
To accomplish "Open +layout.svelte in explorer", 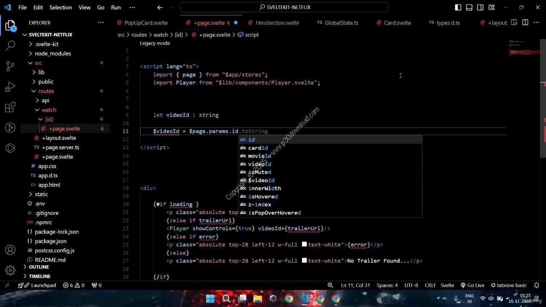I will (x=59, y=138).
